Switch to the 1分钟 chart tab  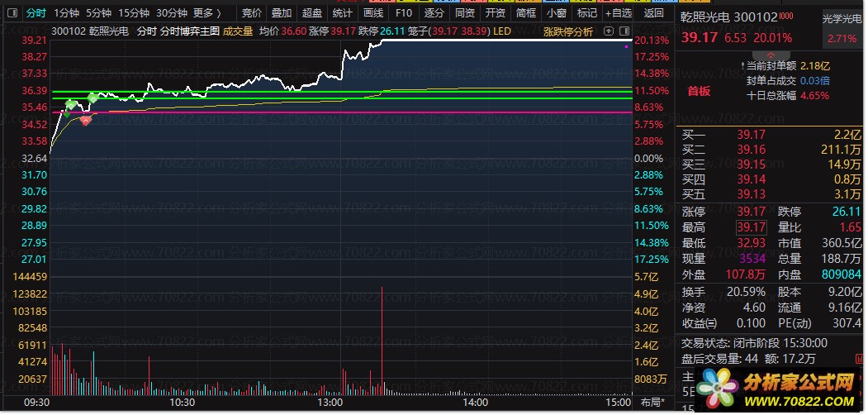(66, 12)
